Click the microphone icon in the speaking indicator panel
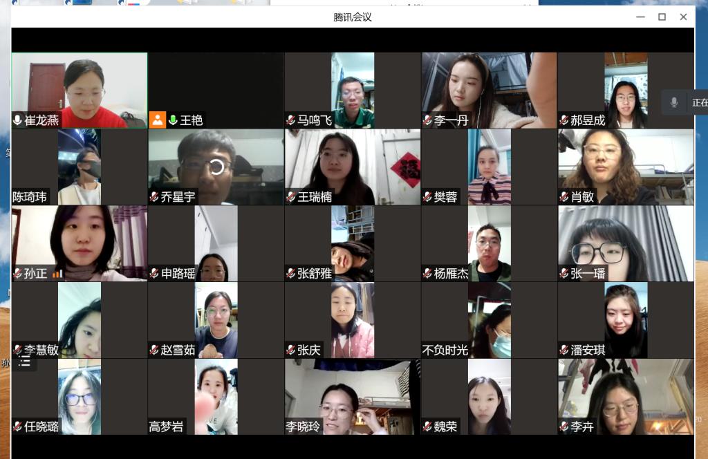Viewport: 708px width, 459px height. click(x=674, y=102)
